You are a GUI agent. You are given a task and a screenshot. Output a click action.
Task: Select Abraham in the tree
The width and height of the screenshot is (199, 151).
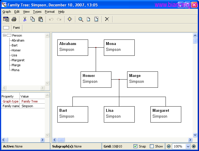(x=18, y=40)
